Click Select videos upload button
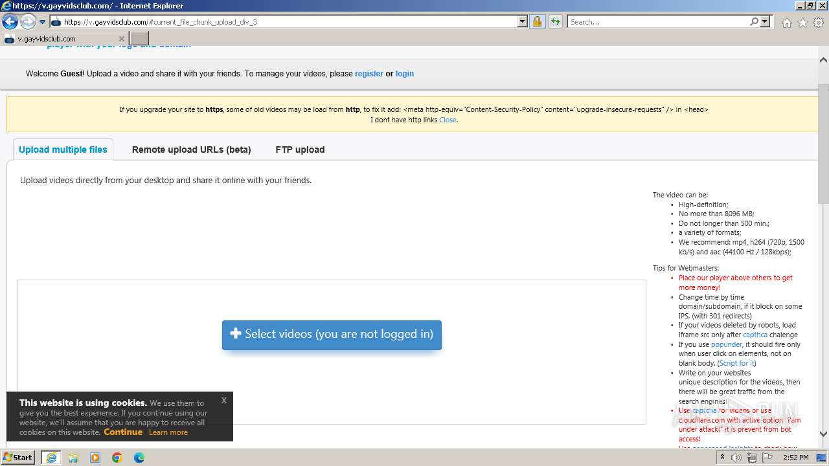This screenshot has height=466, width=829. [332, 335]
